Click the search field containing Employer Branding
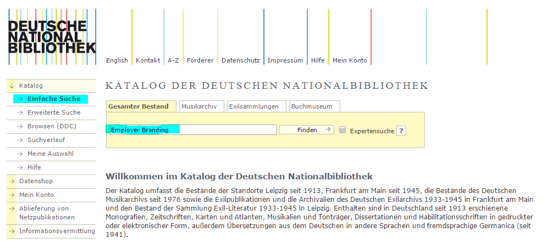Viewport: 543px width, 249px height. (x=193, y=130)
